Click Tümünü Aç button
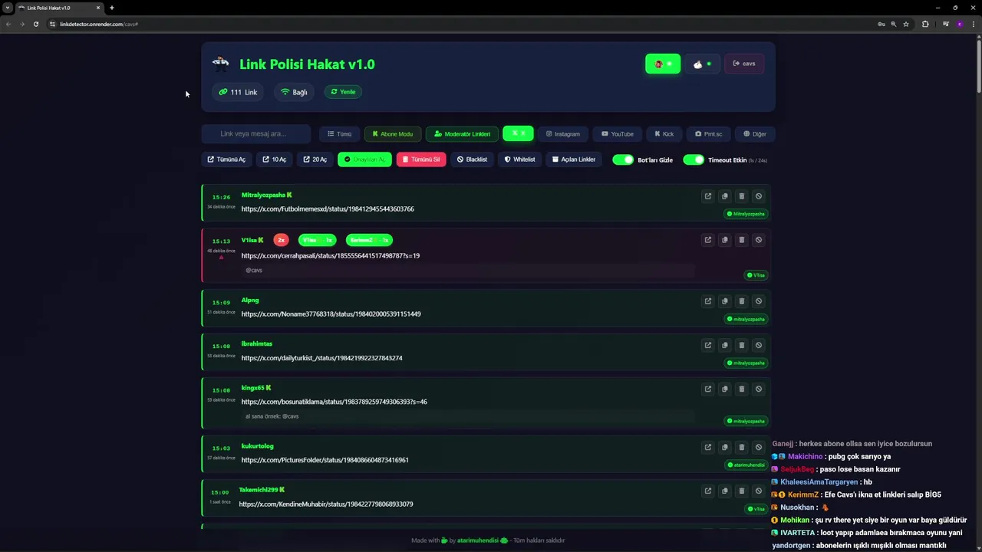This screenshot has width=982, height=552. [x=226, y=159]
